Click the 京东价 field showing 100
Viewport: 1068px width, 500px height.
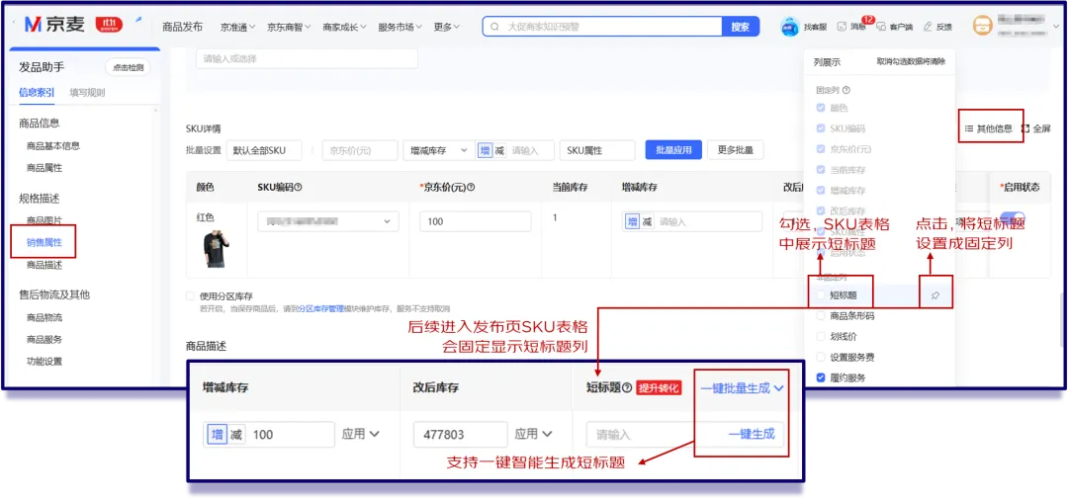click(476, 221)
